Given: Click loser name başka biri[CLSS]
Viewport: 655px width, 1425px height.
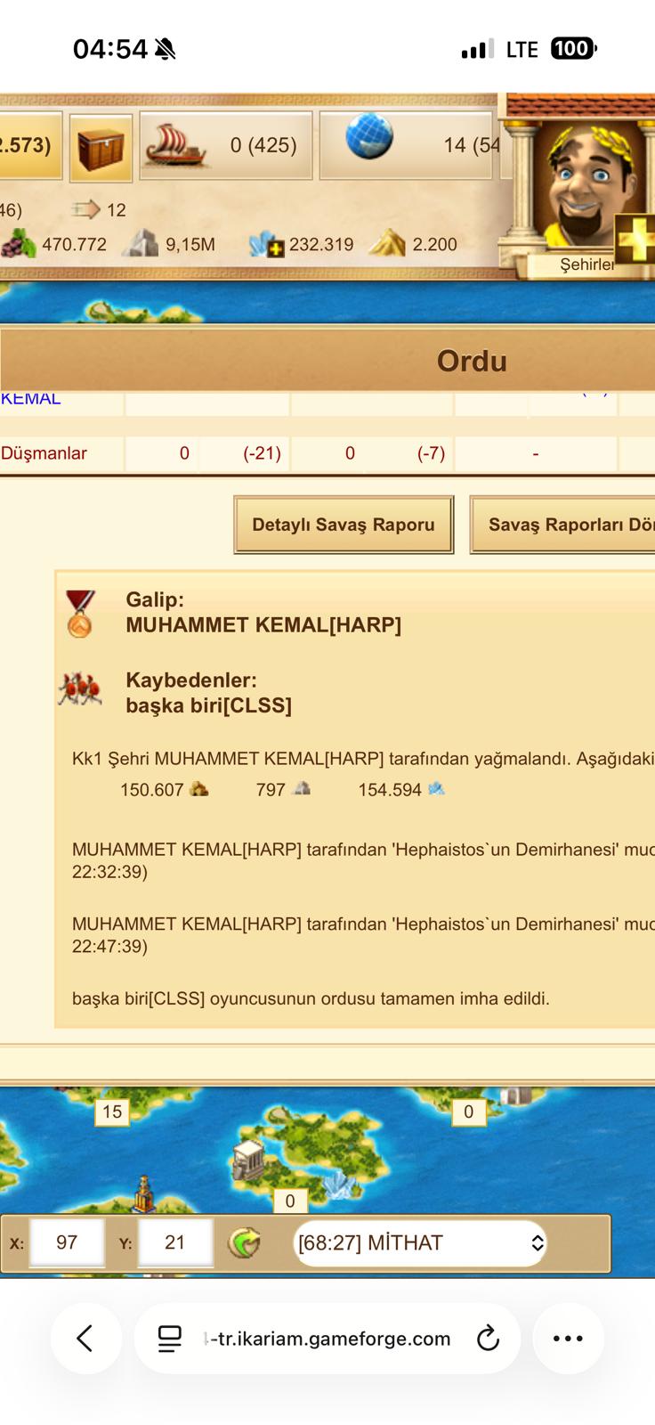Looking at the screenshot, I should [x=208, y=705].
